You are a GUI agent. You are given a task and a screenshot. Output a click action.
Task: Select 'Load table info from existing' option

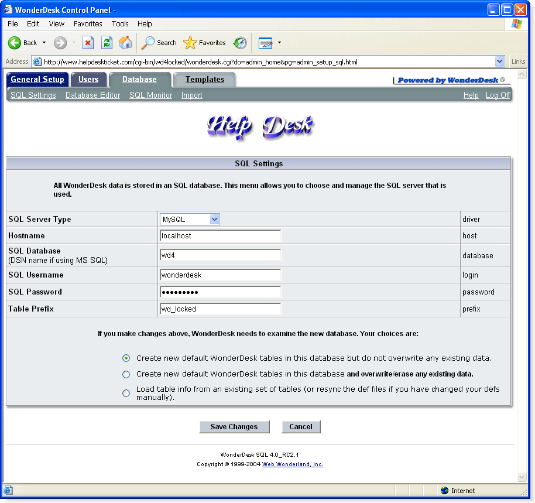[x=126, y=393]
